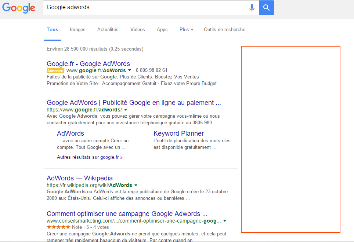Start voice search with microphone icon
Viewport: 354px width, 242px height.
[252, 8]
